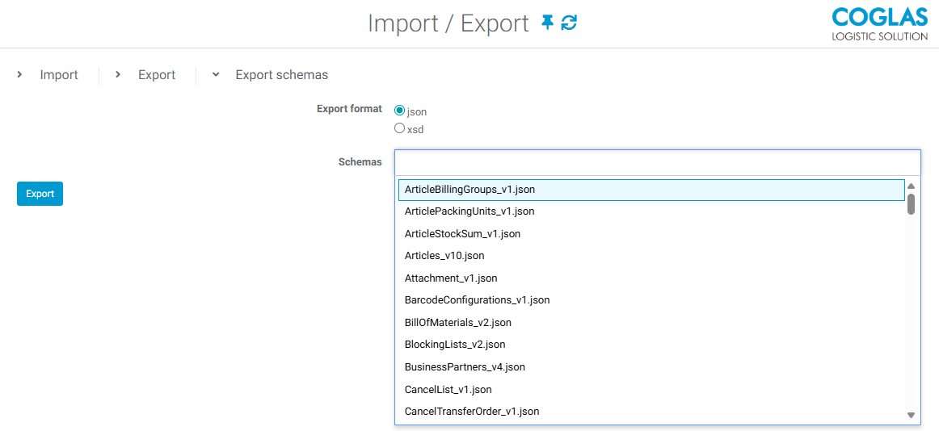The height and width of the screenshot is (431, 939).
Task: Select BusinessPartners_v4.json schema
Action: (465, 367)
